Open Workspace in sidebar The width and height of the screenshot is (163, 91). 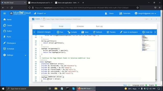[x=10, y=43]
